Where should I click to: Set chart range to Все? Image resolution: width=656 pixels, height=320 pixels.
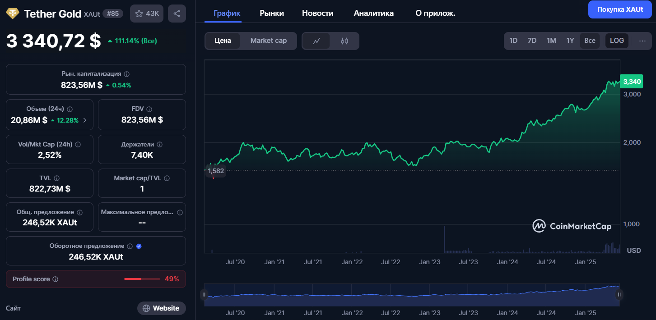tap(590, 41)
